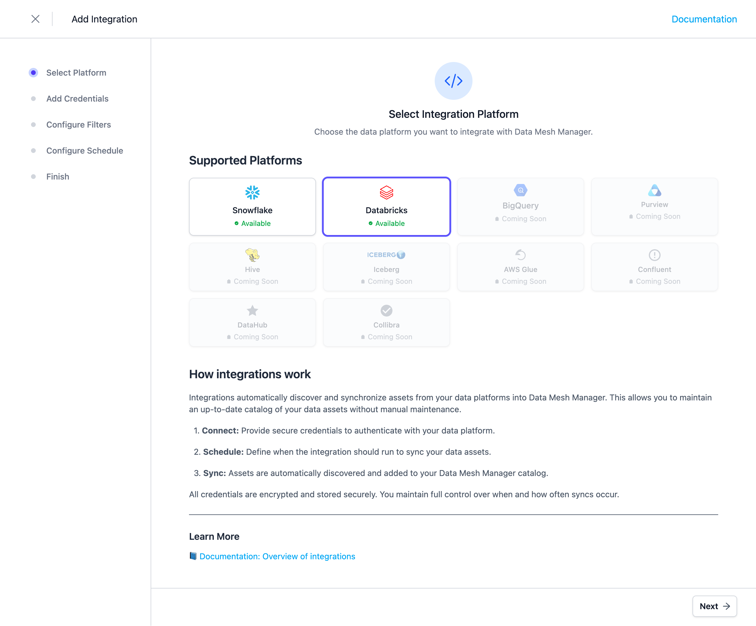Click the Collibra checkmark icon
The image size is (756, 626).
click(386, 310)
